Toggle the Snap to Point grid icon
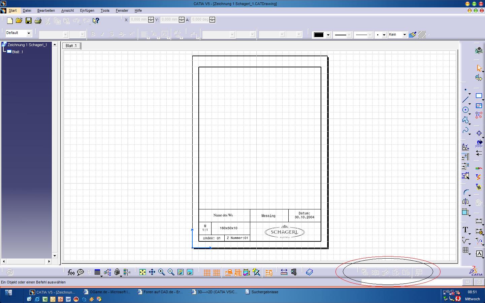The height and width of the screenshot is (303, 485). click(x=217, y=272)
